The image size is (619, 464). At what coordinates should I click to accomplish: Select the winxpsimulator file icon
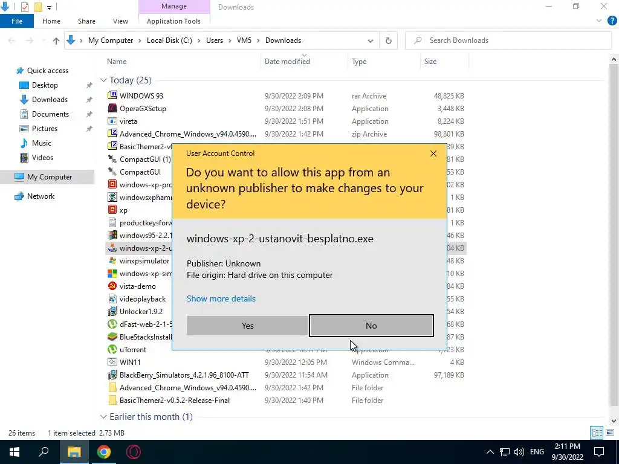[x=112, y=261]
